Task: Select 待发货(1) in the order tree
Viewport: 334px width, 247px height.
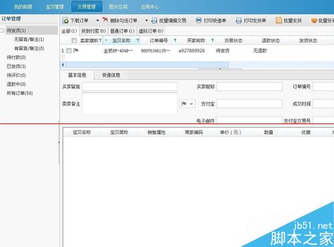Action: point(16,30)
